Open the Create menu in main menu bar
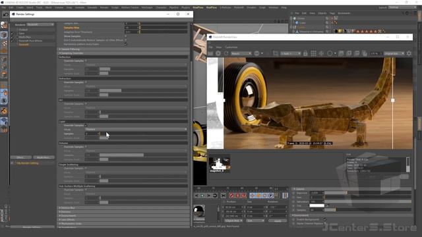The width and height of the screenshot is (422, 237). [x=20, y=7]
